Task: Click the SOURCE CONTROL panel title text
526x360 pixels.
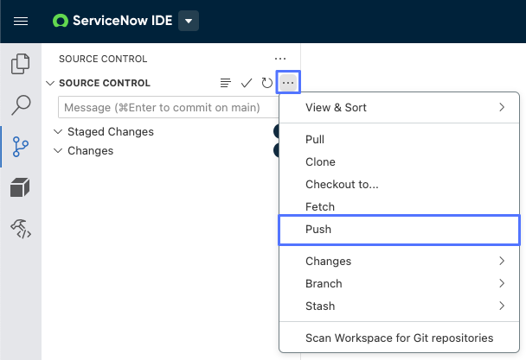Action: pos(103,59)
